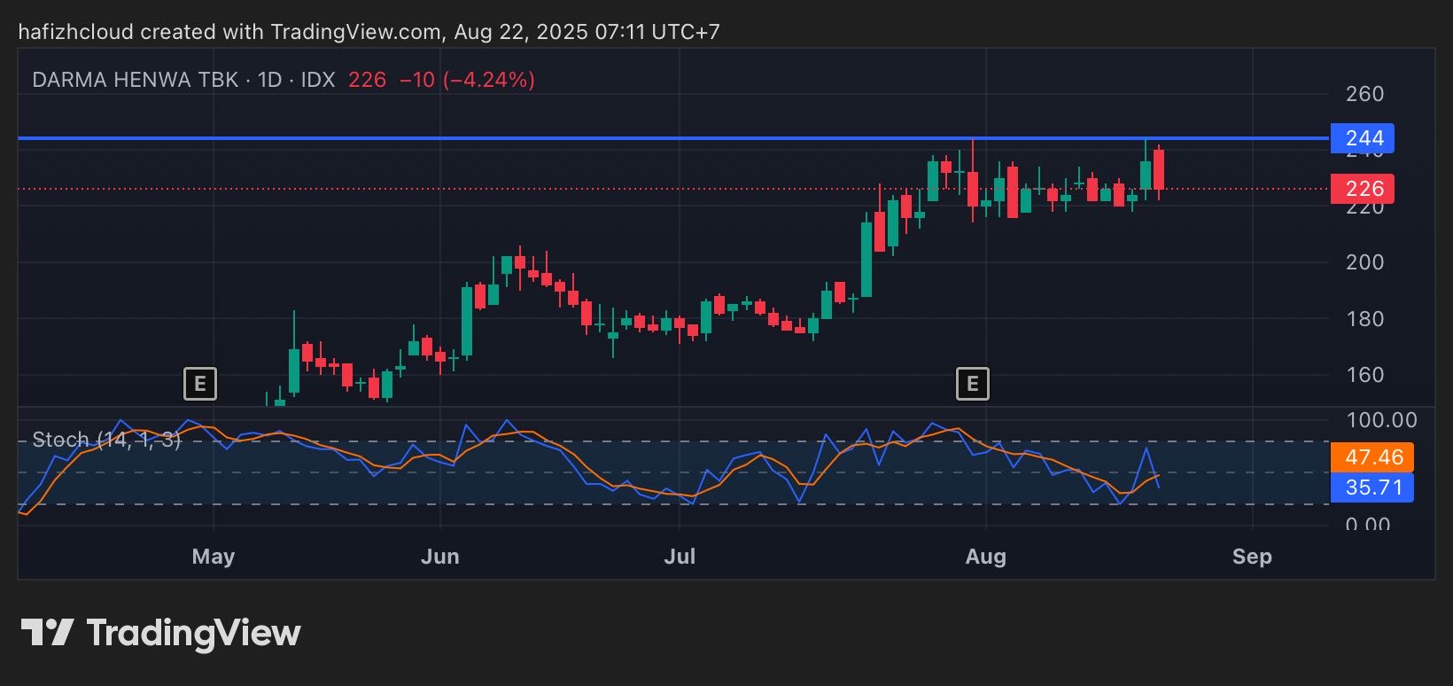Select the blue 244 horizontal line price label
The height and width of the screenshot is (686, 1453).
(1363, 138)
